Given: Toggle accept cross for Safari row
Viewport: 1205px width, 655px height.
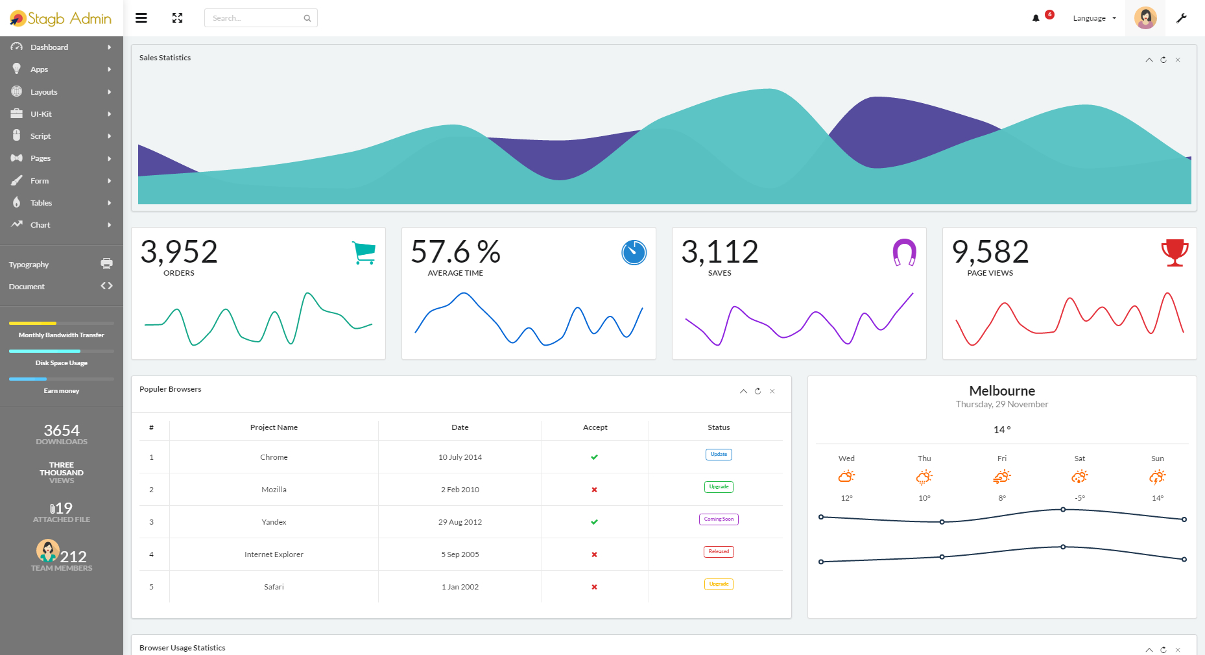Looking at the screenshot, I should pyautogui.click(x=594, y=586).
